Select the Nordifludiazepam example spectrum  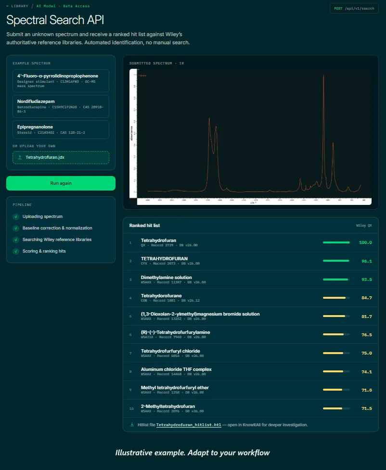pos(61,106)
